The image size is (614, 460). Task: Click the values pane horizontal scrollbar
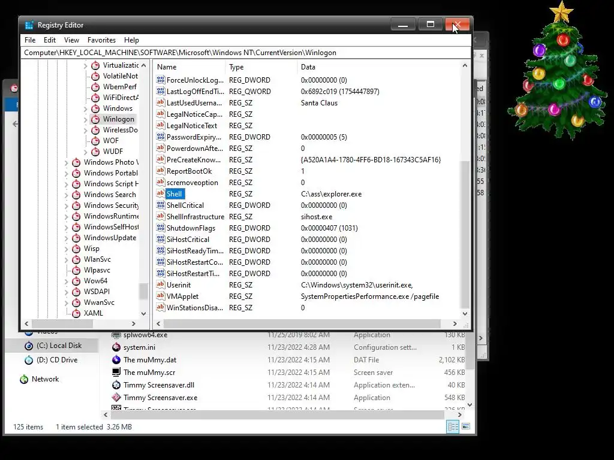[302, 323]
